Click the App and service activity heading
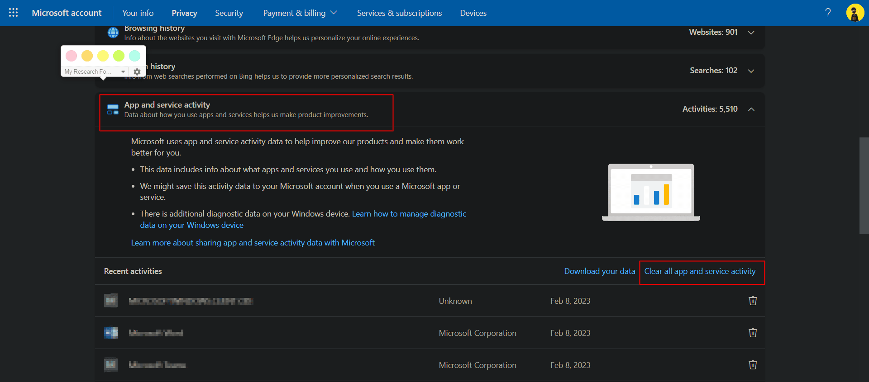869x382 pixels. pyautogui.click(x=167, y=105)
